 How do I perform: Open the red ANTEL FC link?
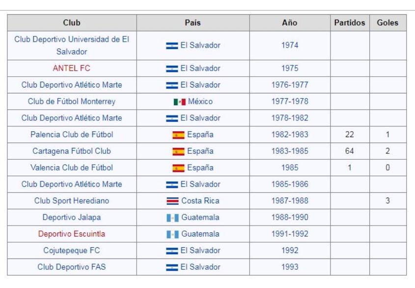point(72,68)
